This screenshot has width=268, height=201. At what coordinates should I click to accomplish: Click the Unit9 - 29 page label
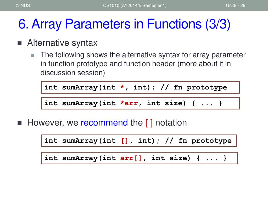[236, 5]
